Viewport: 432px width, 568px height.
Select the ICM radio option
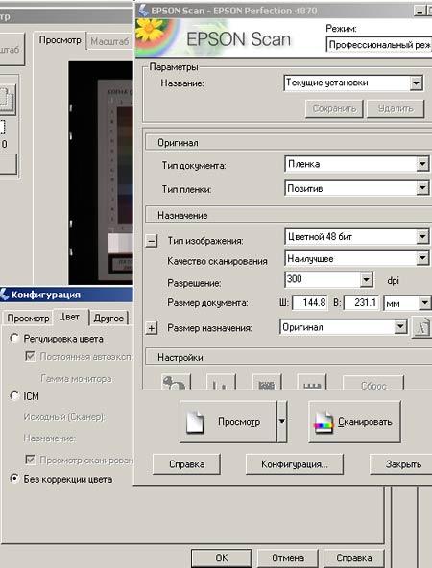point(14,395)
